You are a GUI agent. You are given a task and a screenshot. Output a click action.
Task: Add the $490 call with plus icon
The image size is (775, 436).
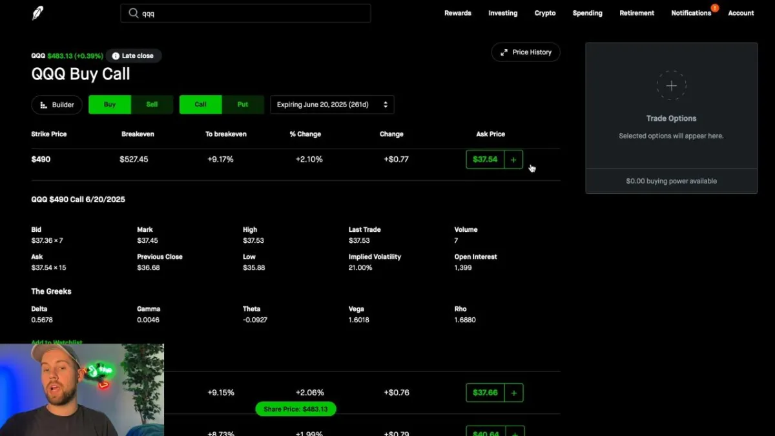point(513,160)
